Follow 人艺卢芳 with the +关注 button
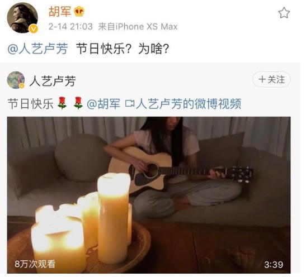306x277 pixels. [x=271, y=79]
